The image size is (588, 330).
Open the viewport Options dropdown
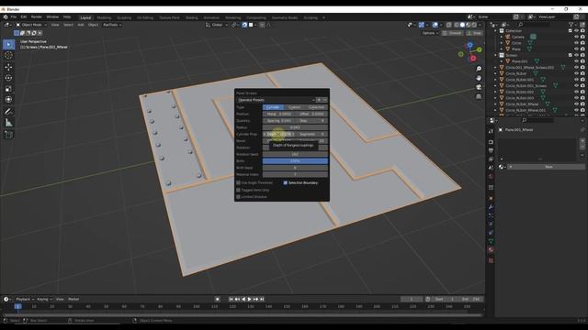(430, 33)
